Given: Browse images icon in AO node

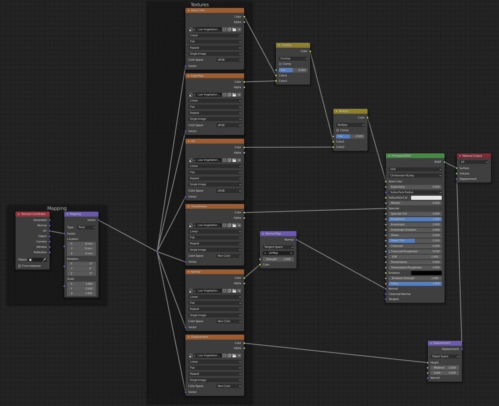Looking at the screenshot, I should [192, 160].
